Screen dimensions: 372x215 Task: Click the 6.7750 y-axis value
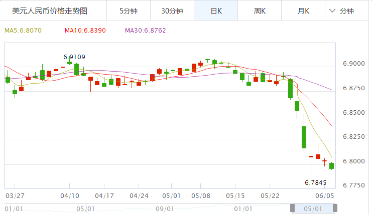[x=354, y=185]
